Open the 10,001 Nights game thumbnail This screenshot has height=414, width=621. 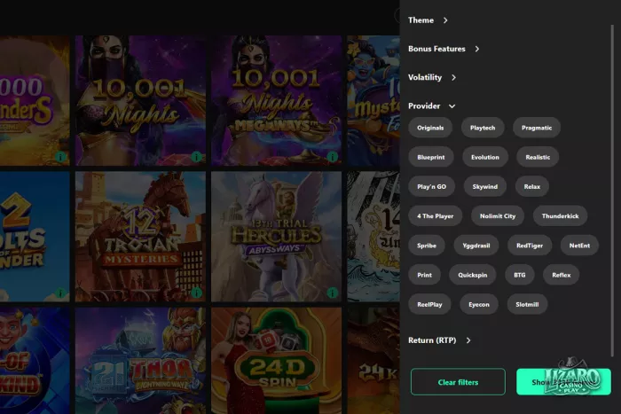click(140, 100)
